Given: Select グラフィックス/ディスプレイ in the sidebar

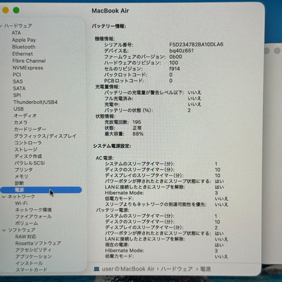Looking at the screenshot, I should pyautogui.click(x=45, y=136).
